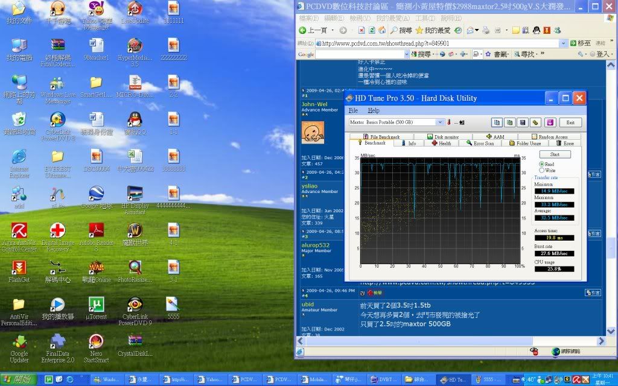Click Internet Explorer's Print icon
Image resolution: width=618 pixels, height=386 pixels.
coord(486,30)
